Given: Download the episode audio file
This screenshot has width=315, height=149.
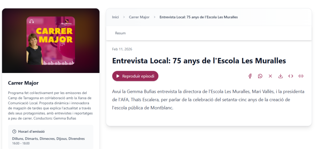Looking at the screenshot, I should pos(281,76).
